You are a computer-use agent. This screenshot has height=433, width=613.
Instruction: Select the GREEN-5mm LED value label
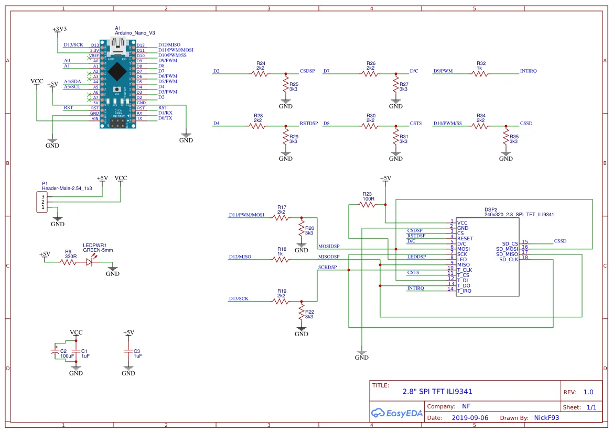[x=98, y=250]
